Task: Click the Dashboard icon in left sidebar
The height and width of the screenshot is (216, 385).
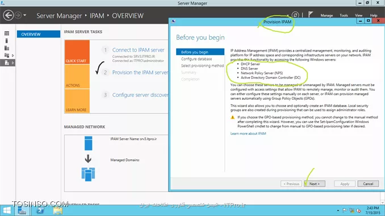Action: point(7,33)
